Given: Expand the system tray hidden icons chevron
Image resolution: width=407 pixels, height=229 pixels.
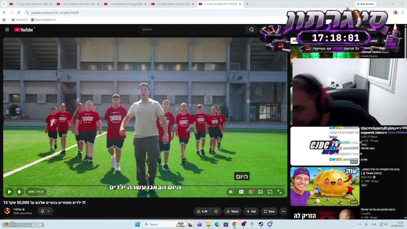Looking at the screenshot, I should [360, 224].
